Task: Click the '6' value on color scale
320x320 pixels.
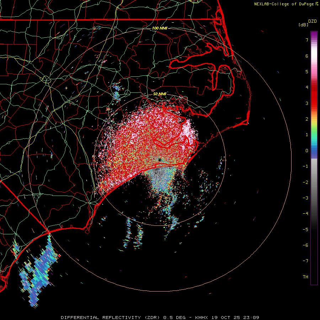Action: click(307, 56)
